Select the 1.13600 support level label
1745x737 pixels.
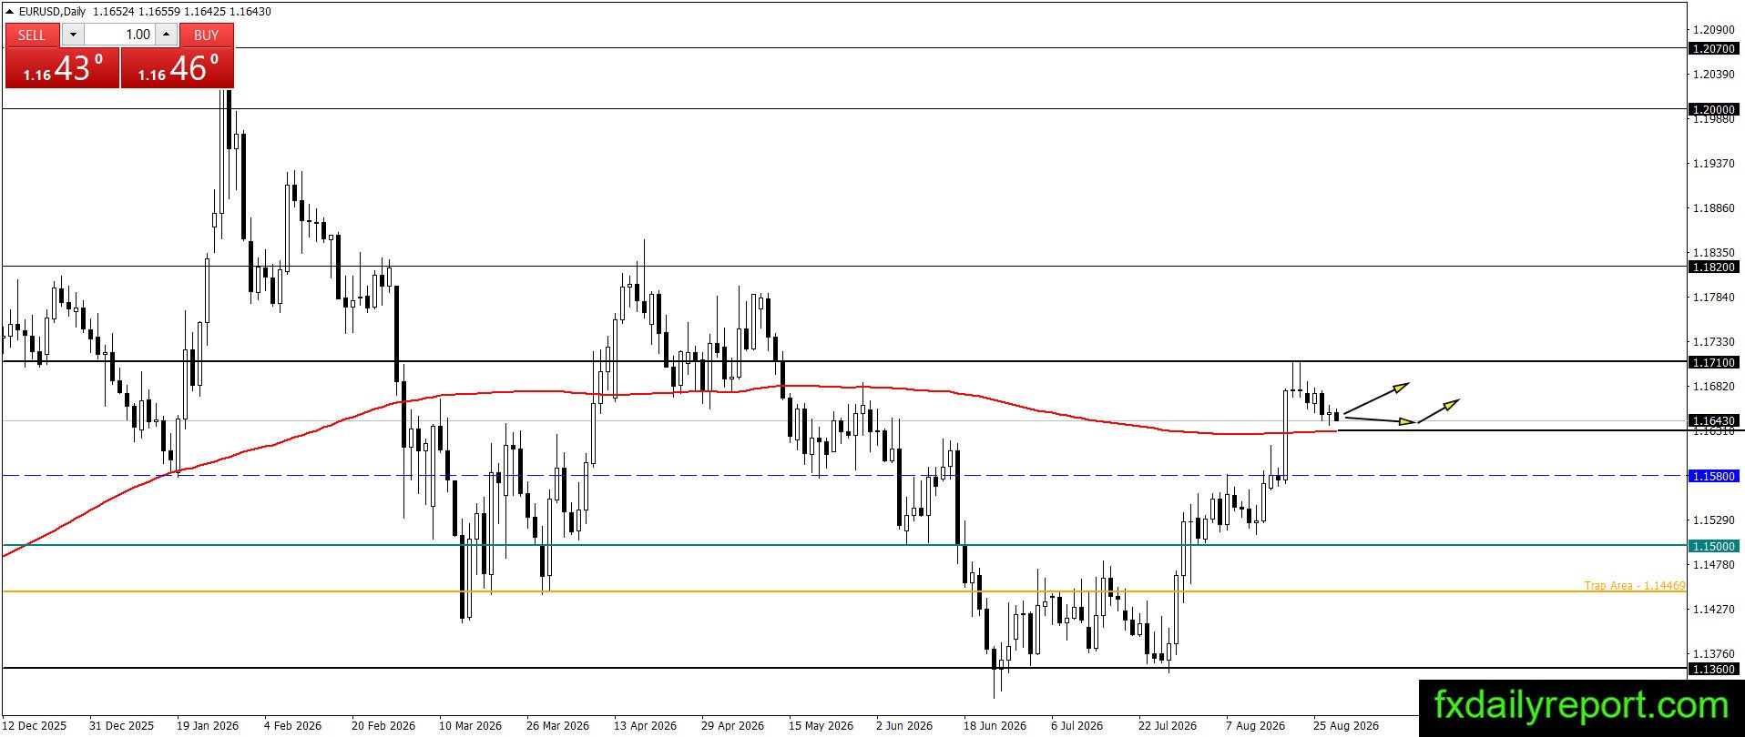tap(1713, 669)
